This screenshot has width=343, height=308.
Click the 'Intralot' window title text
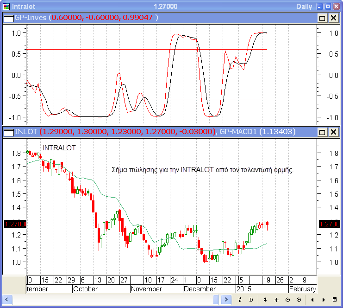pos(24,6)
